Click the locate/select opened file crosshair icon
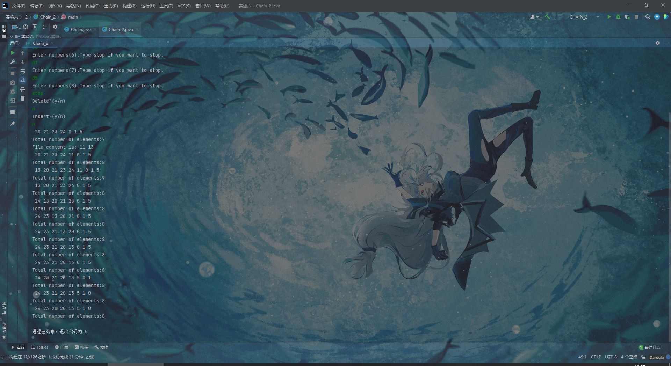This screenshot has height=366, width=671. (26, 27)
